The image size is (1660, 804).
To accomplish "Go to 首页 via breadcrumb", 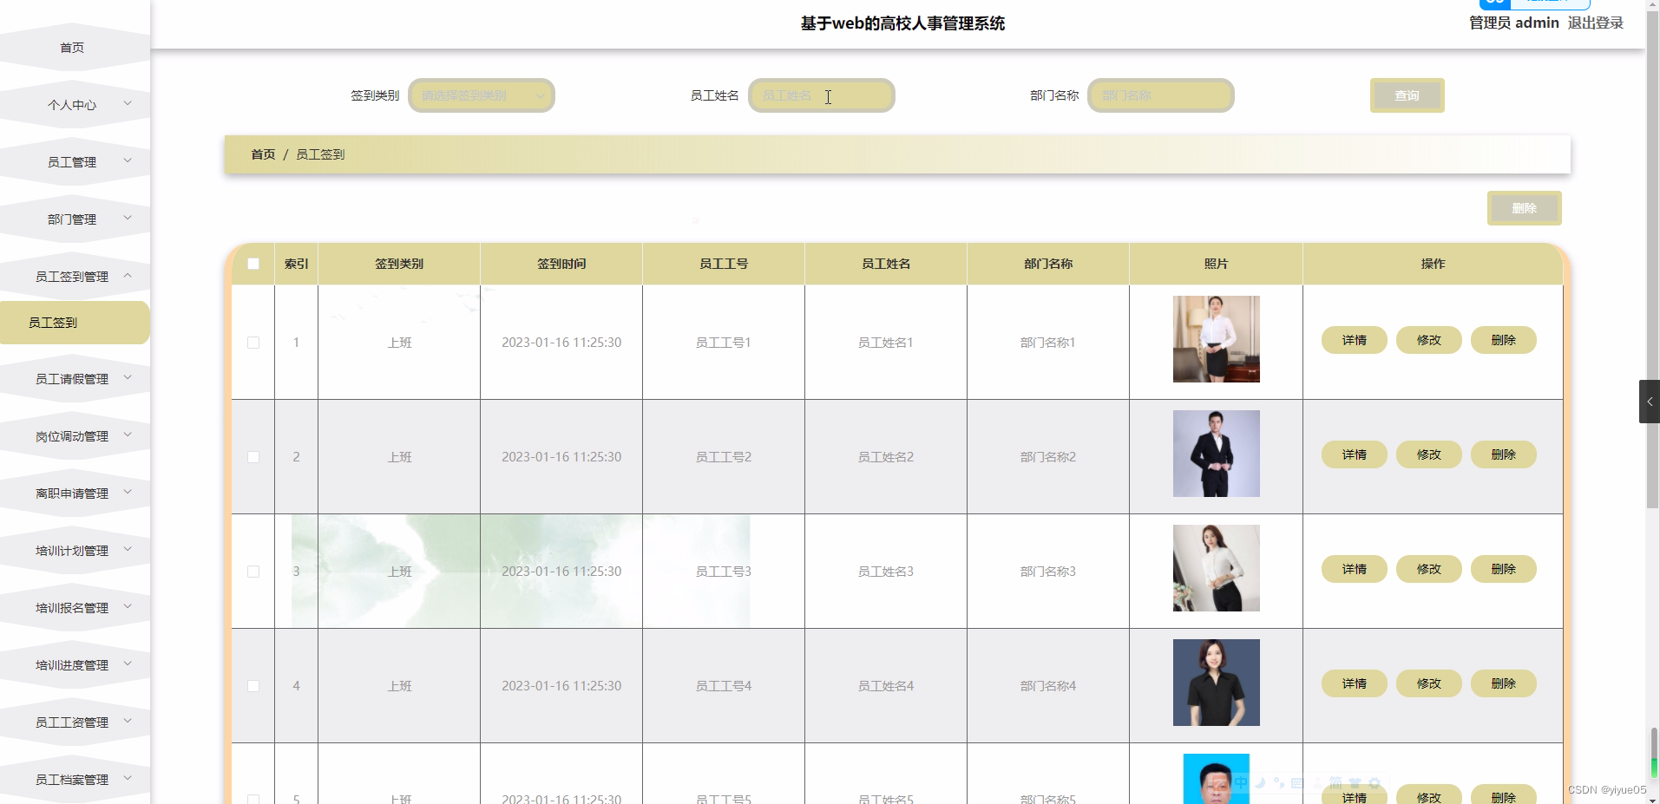I will (x=263, y=154).
